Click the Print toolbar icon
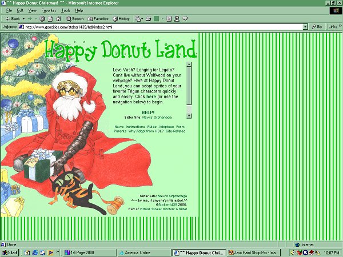Screen dimensions: 343x257 (x=149, y=19)
